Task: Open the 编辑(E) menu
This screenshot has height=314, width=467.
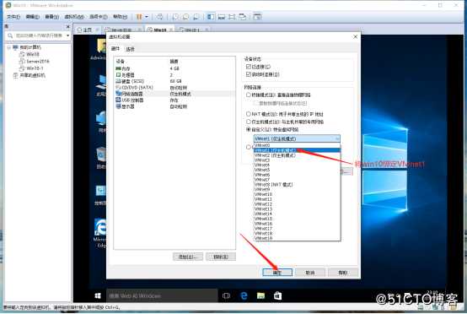Action: pyautogui.click(x=33, y=17)
